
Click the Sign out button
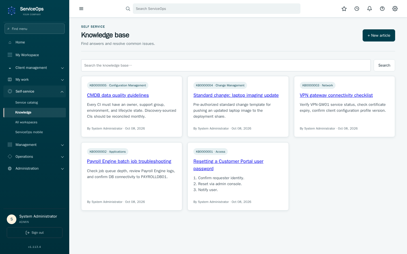(34, 233)
